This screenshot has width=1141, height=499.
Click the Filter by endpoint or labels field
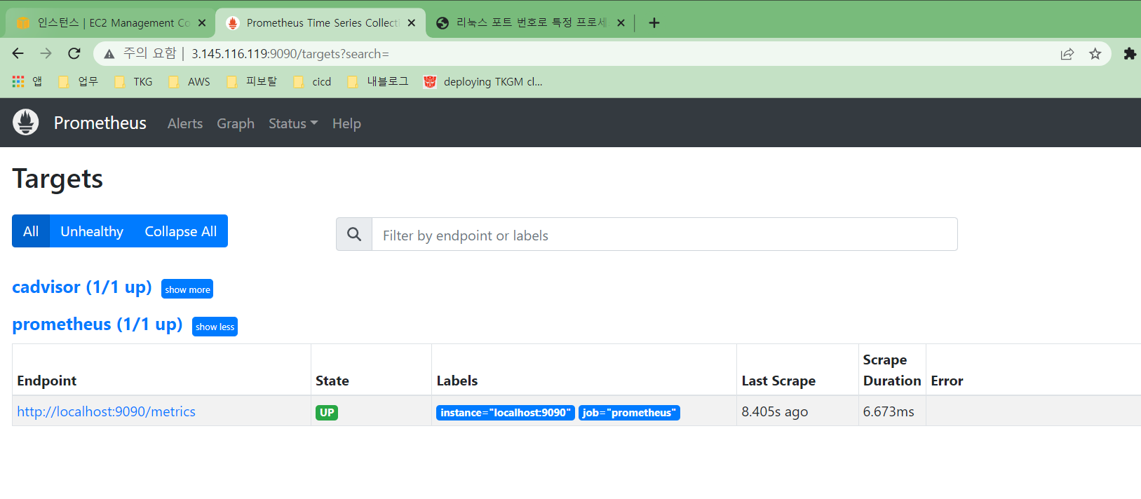pyautogui.click(x=664, y=234)
